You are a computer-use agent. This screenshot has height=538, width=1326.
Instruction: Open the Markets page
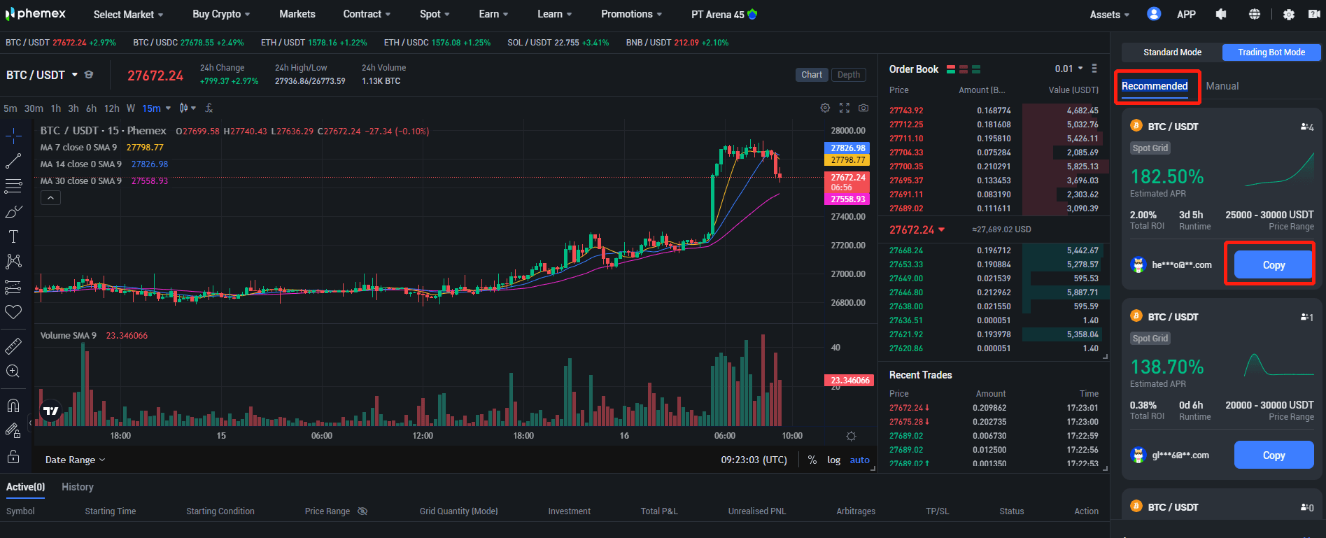(297, 14)
